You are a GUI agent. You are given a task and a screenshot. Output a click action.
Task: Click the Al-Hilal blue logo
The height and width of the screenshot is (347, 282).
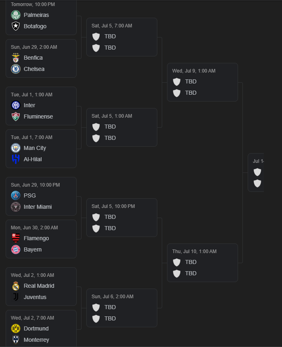[x=16, y=159]
